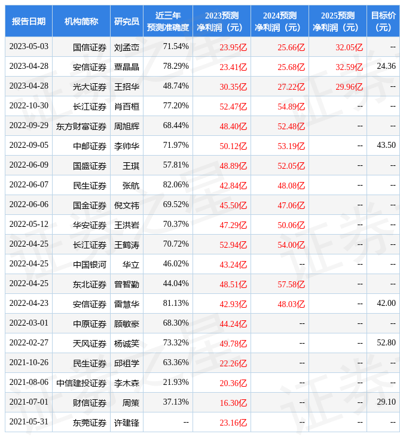
Task: Click researcher name 刘孟峦
Action: (x=127, y=47)
